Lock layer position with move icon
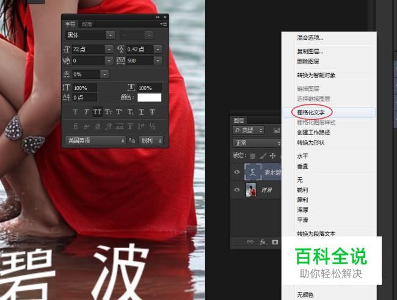Image resolution: width=397 pixels, height=300 pixels. 272,156
